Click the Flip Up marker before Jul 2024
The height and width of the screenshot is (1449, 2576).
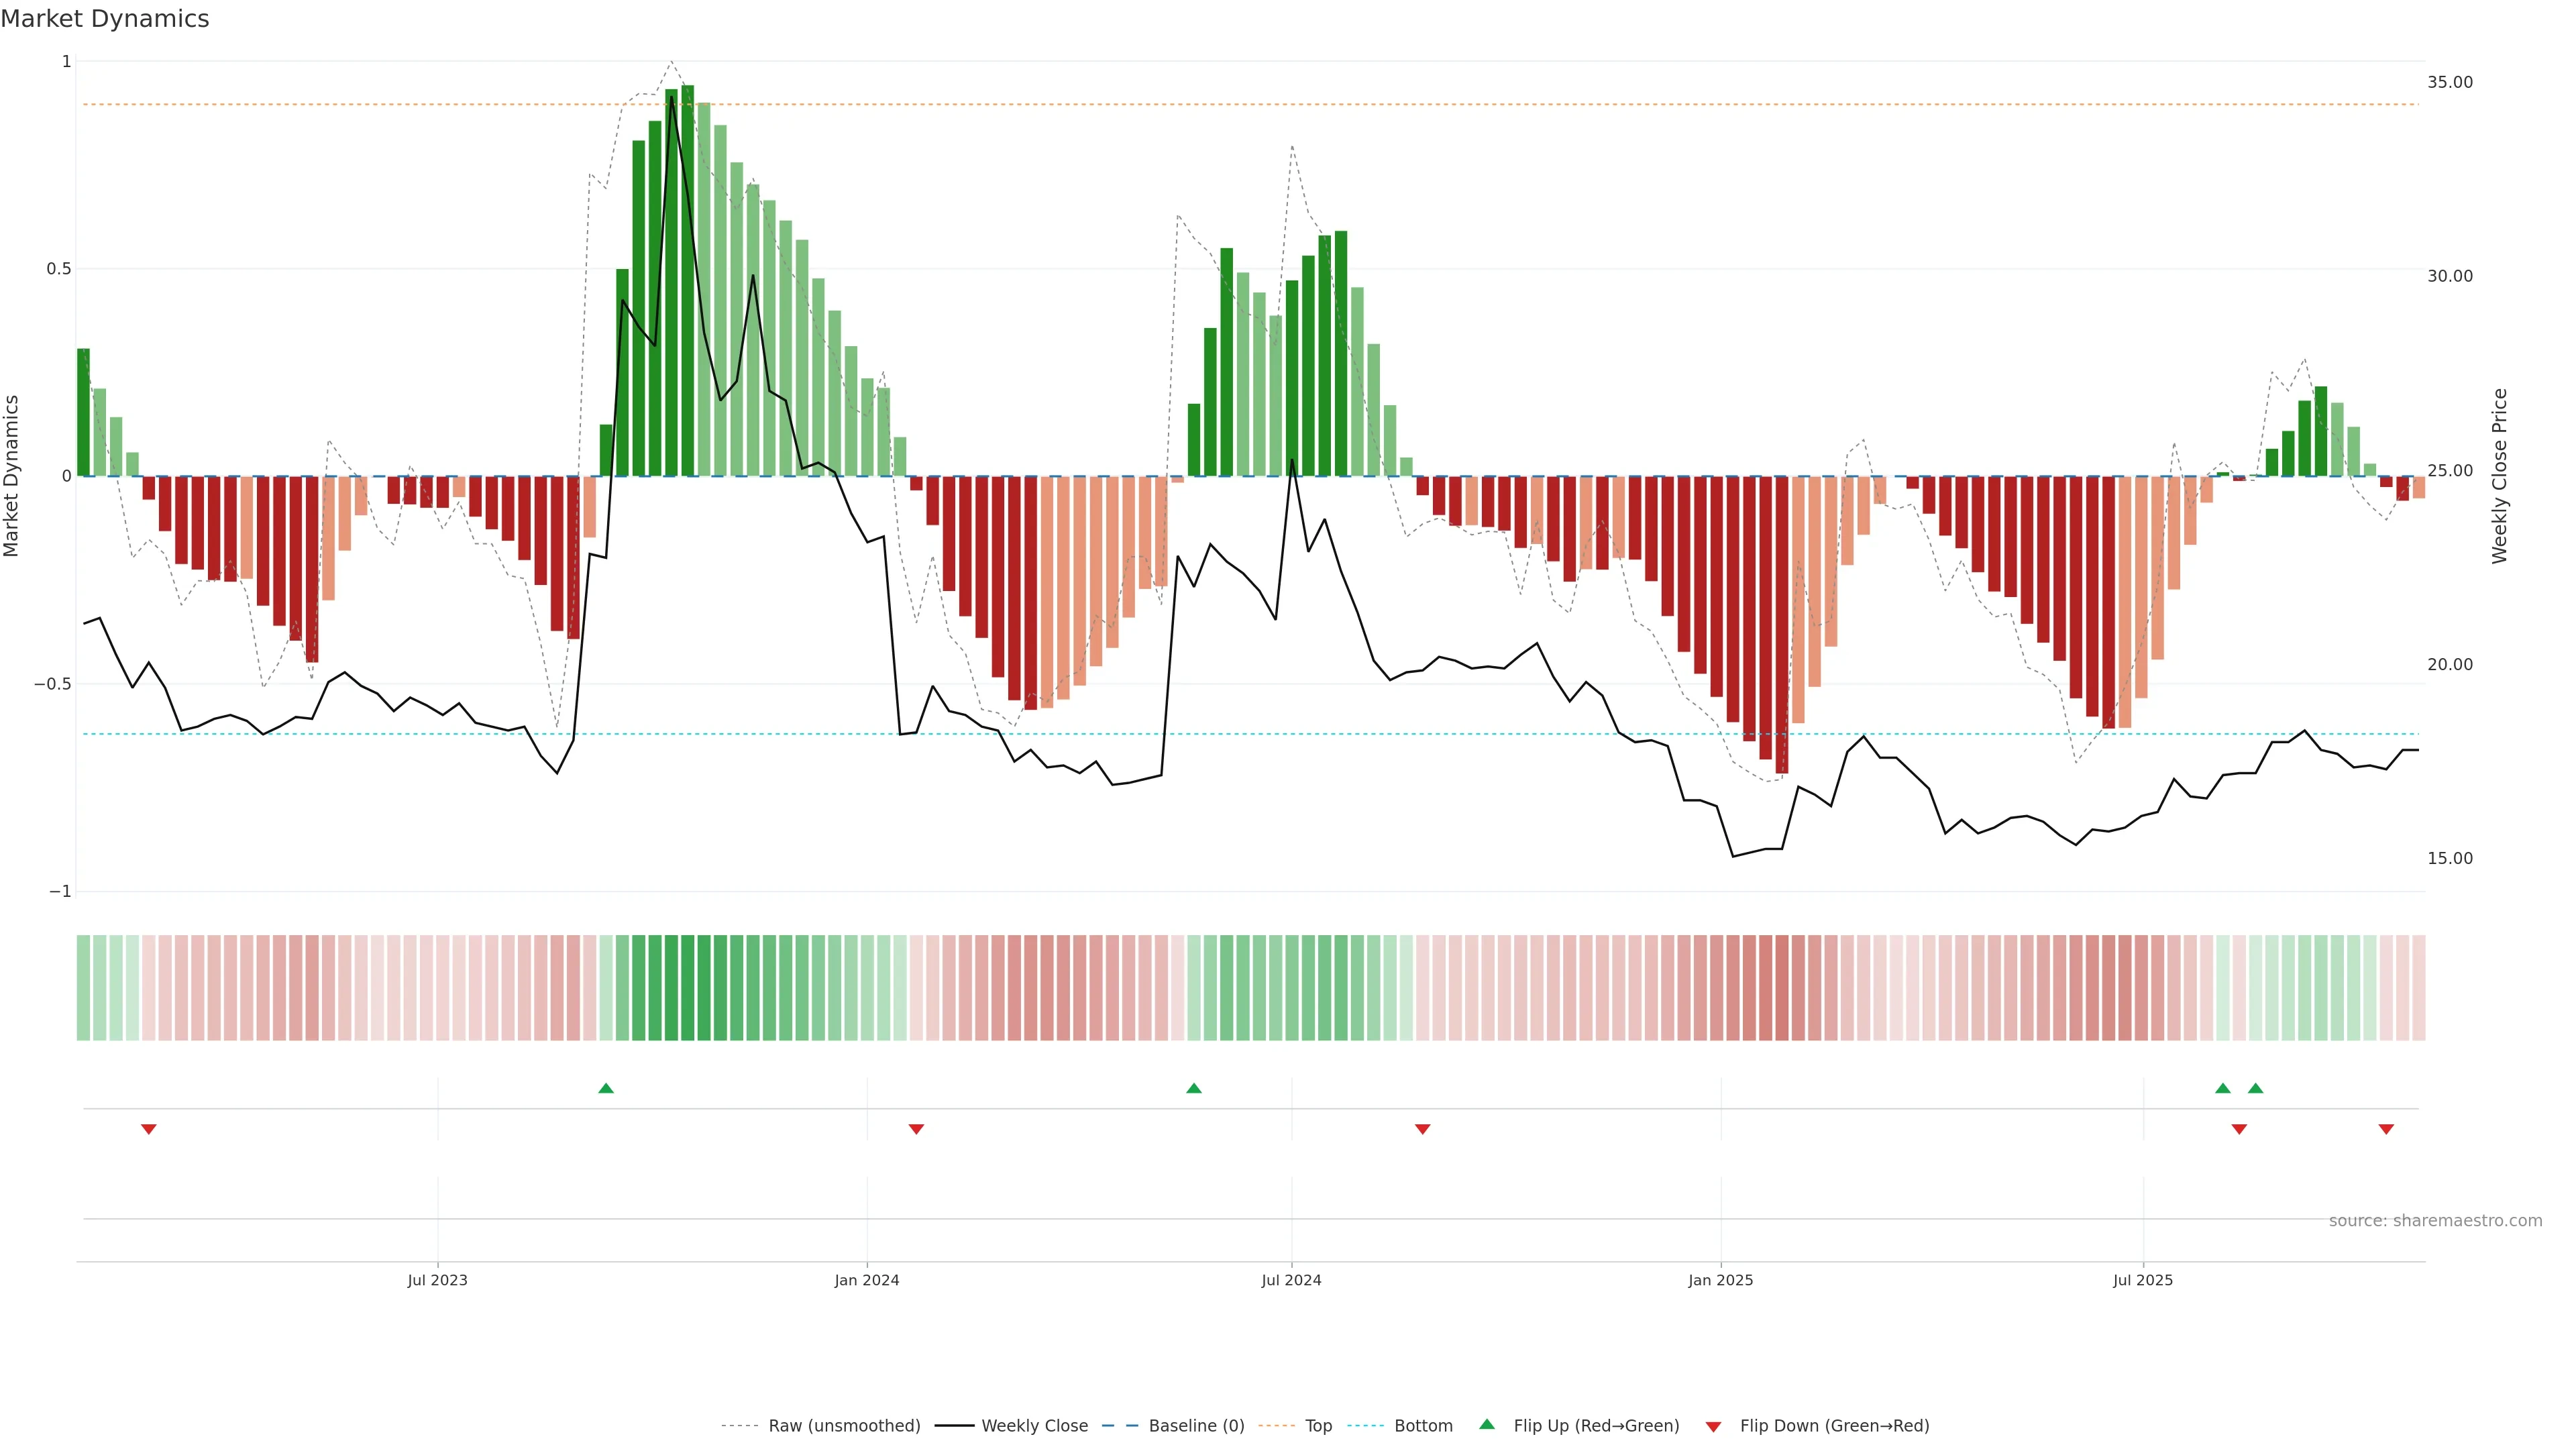pyautogui.click(x=1193, y=1088)
